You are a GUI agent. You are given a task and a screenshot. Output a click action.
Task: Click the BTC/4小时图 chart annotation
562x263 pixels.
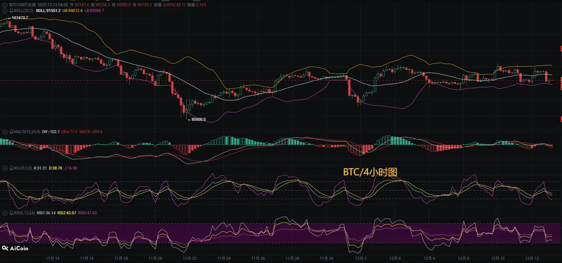(x=370, y=172)
